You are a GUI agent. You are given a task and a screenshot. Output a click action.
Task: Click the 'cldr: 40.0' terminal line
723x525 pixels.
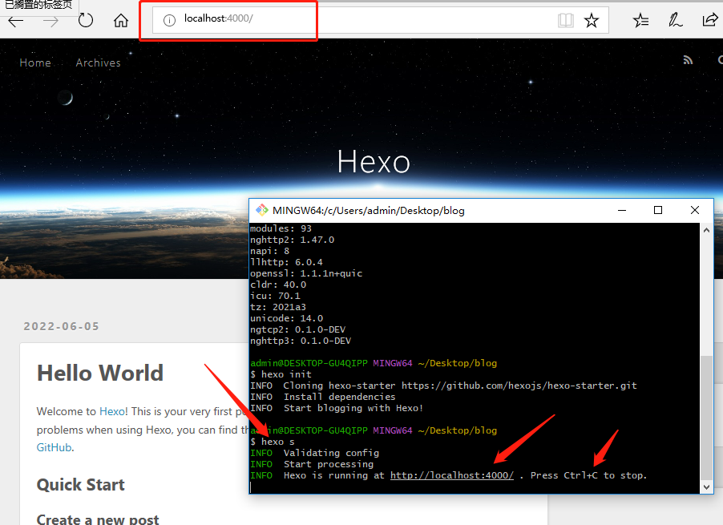278,285
